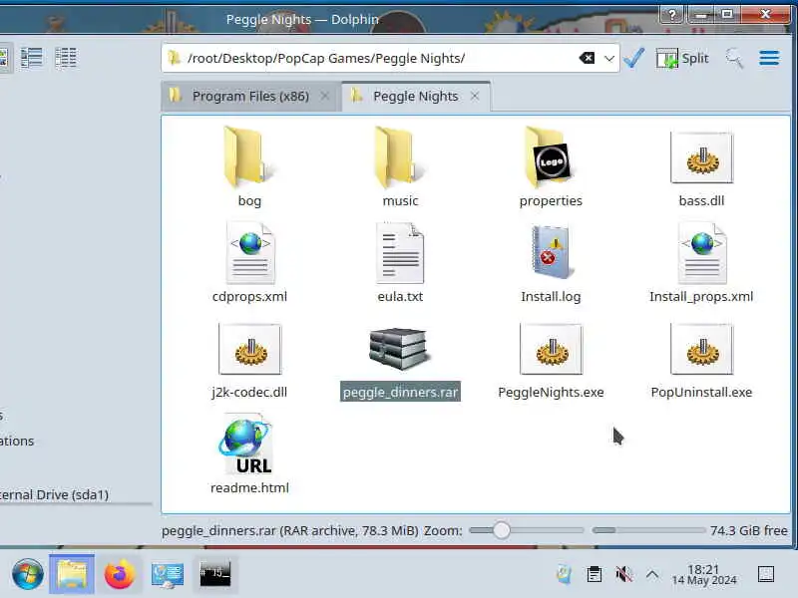
Task: Click the peggle_dinners.rar file name label
Action: pyautogui.click(x=400, y=392)
